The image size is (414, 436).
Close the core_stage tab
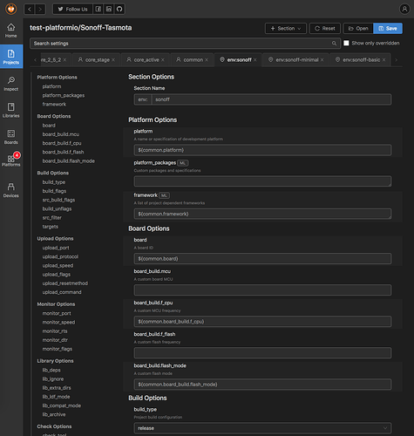click(x=113, y=60)
